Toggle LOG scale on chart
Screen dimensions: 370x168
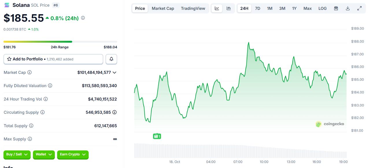tap(322, 8)
